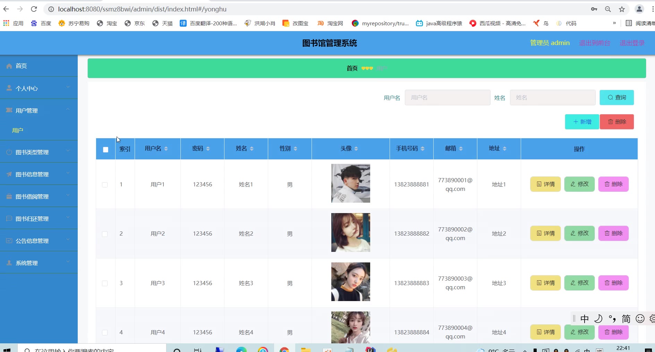
Task: Open the 阅读清单 reading list
Action: [x=640, y=23]
